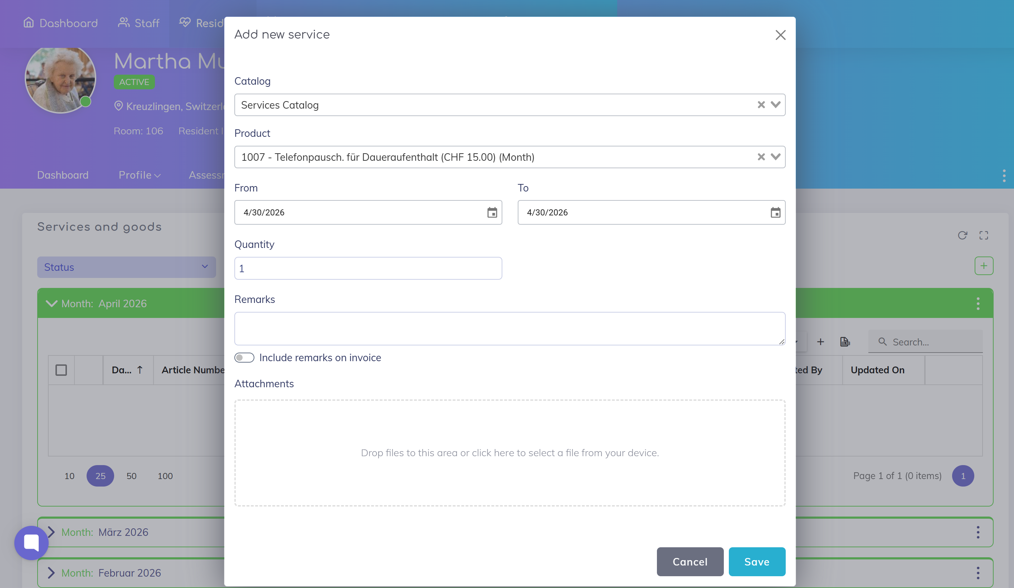This screenshot has width=1014, height=588.
Task: Click the green plus add button
Action: tap(984, 266)
